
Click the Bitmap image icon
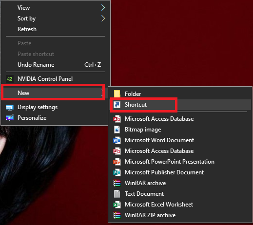click(117, 130)
